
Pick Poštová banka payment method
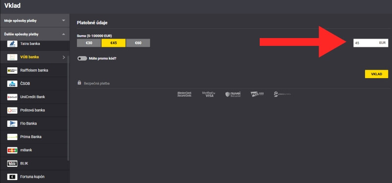click(34, 110)
